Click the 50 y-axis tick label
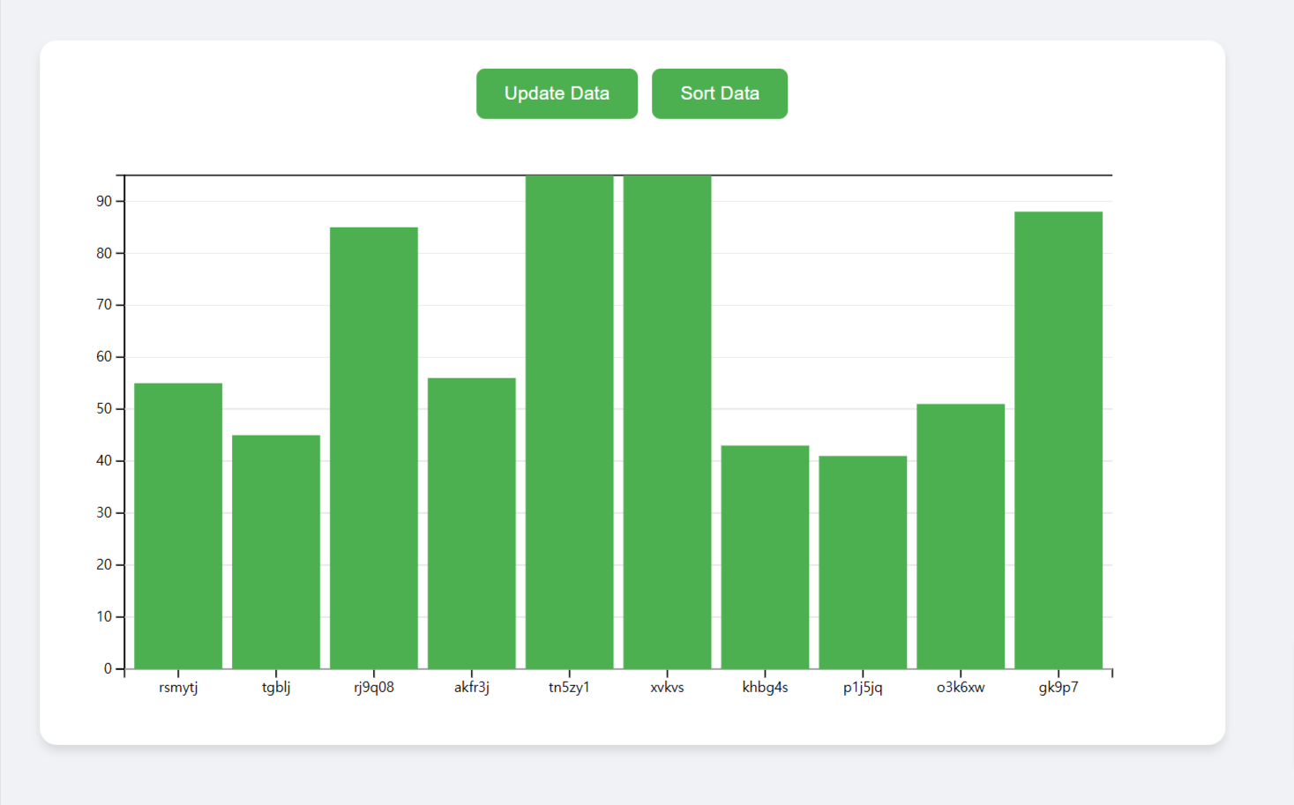Viewport: 1294px width, 805px height. [x=104, y=409]
